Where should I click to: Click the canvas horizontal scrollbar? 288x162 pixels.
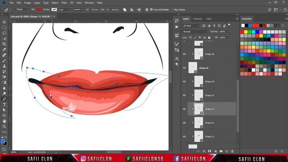[113, 152]
